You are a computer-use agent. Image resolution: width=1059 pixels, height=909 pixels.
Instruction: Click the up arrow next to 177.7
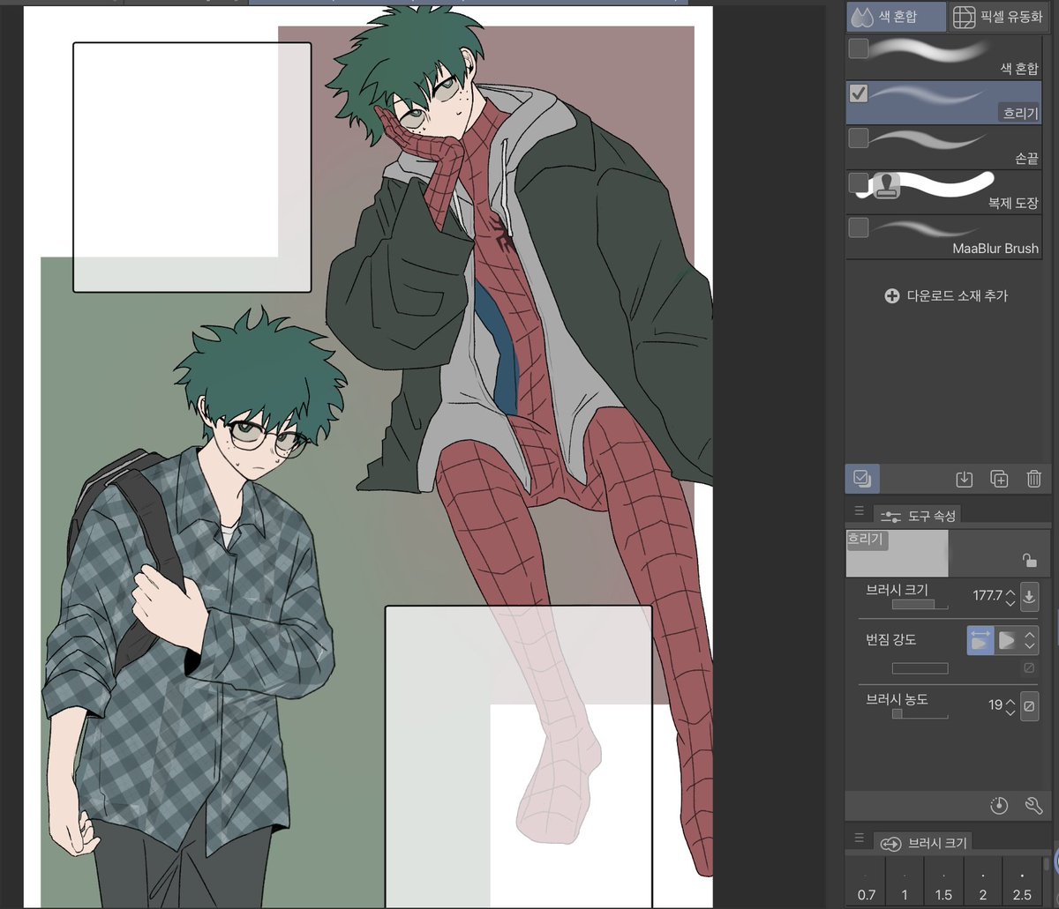pyautogui.click(x=1010, y=591)
